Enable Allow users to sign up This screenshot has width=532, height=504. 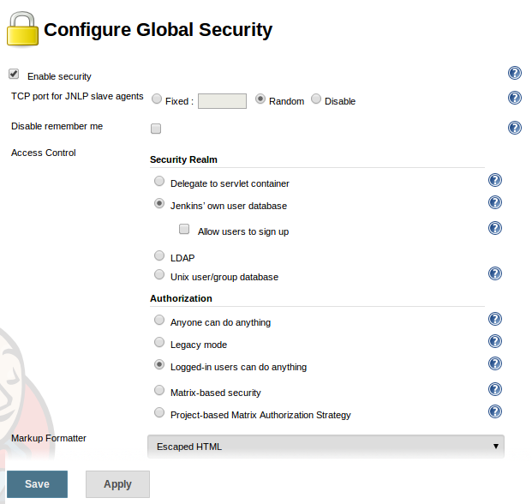pyautogui.click(x=184, y=229)
